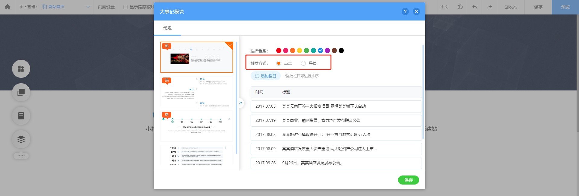579x196 pixels.
Task: Expand the sidebar dotted handle
Action: 21,156
